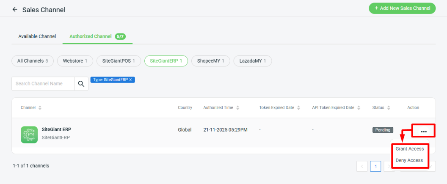Sort by Channel column arrows
The width and height of the screenshot is (447, 184).
pyautogui.click(x=40, y=108)
